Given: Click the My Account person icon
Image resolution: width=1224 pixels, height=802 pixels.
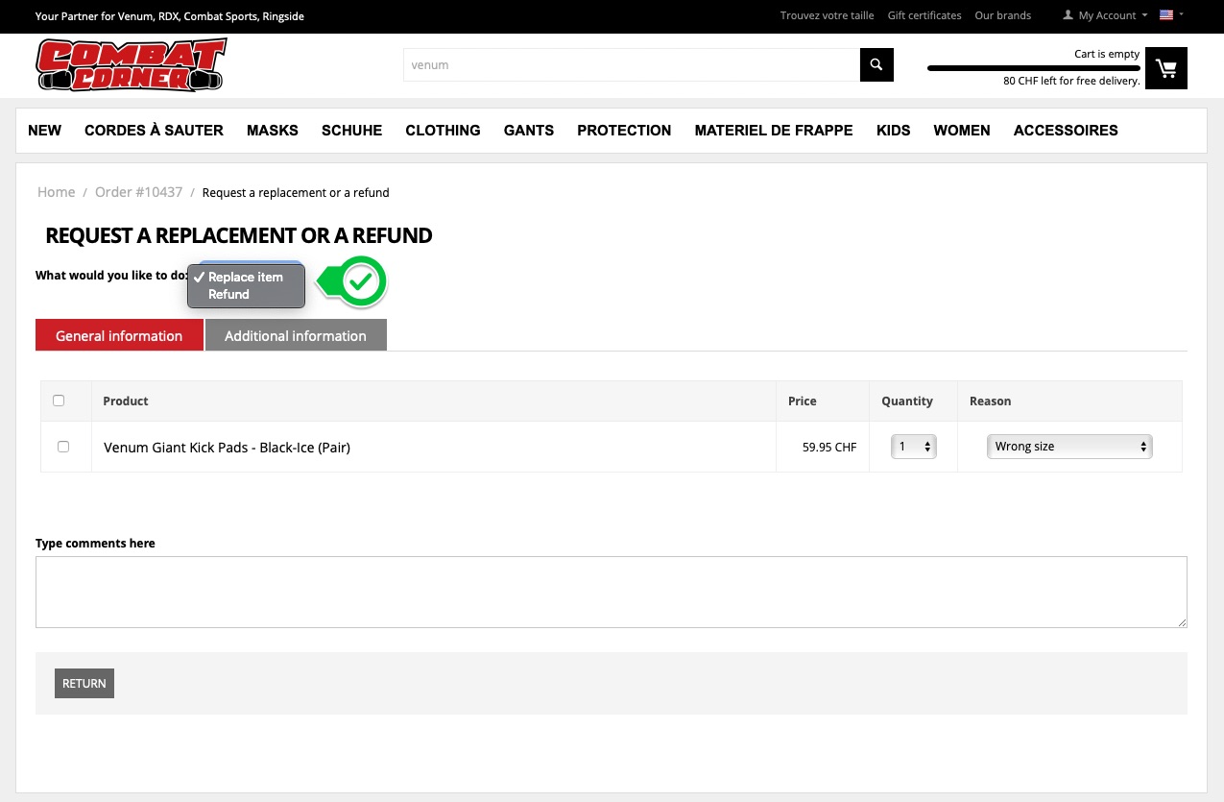Looking at the screenshot, I should click(1068, 15).
